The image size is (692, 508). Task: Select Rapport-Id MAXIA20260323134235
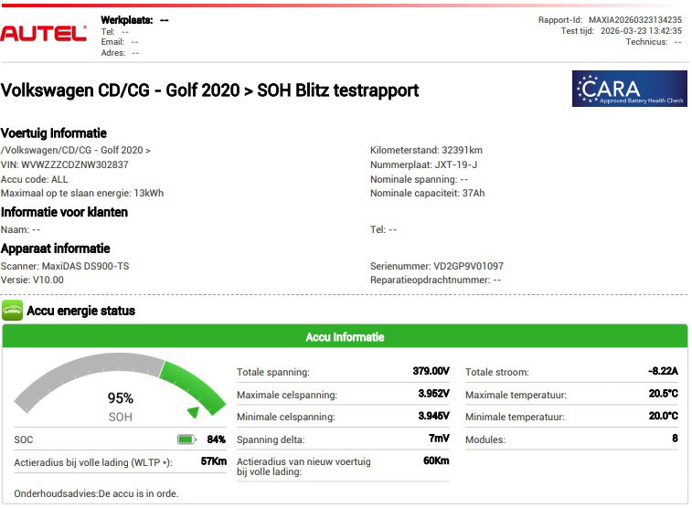coord(610,20)
